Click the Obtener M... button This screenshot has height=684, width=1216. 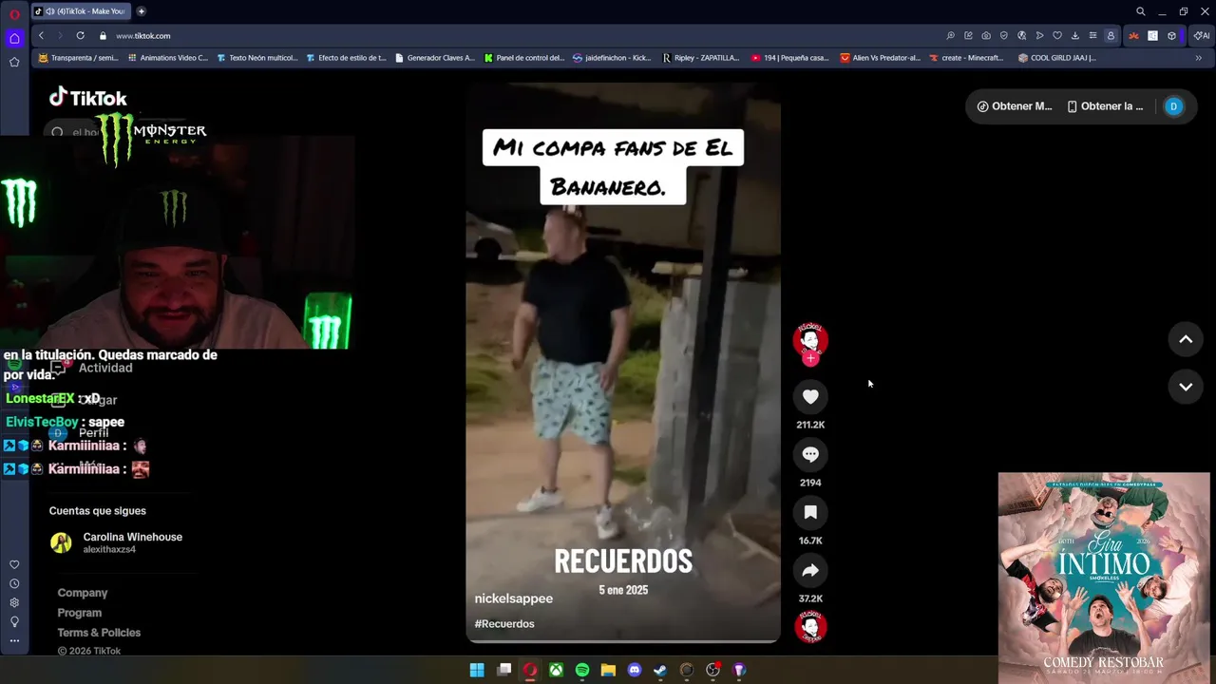(x=1015, y=106)
